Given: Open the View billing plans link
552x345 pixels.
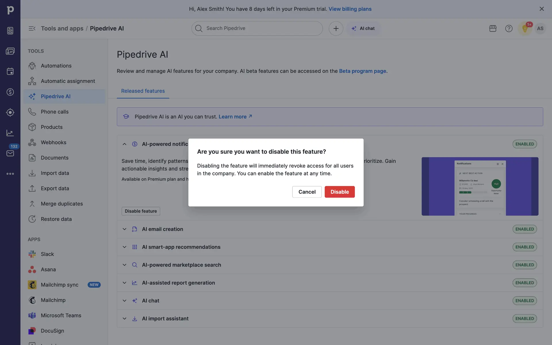Looking at the screenshot, I should pos(350,9).
